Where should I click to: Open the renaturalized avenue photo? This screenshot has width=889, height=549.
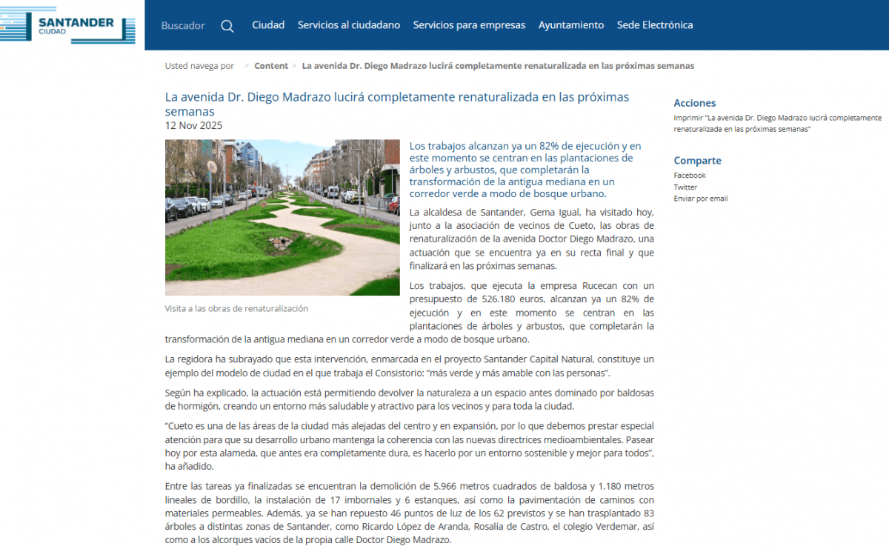(x=282, y=217)
